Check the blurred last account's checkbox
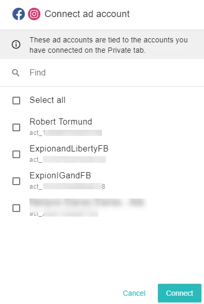Screen dimensions: 204x304 pos(16,208)
